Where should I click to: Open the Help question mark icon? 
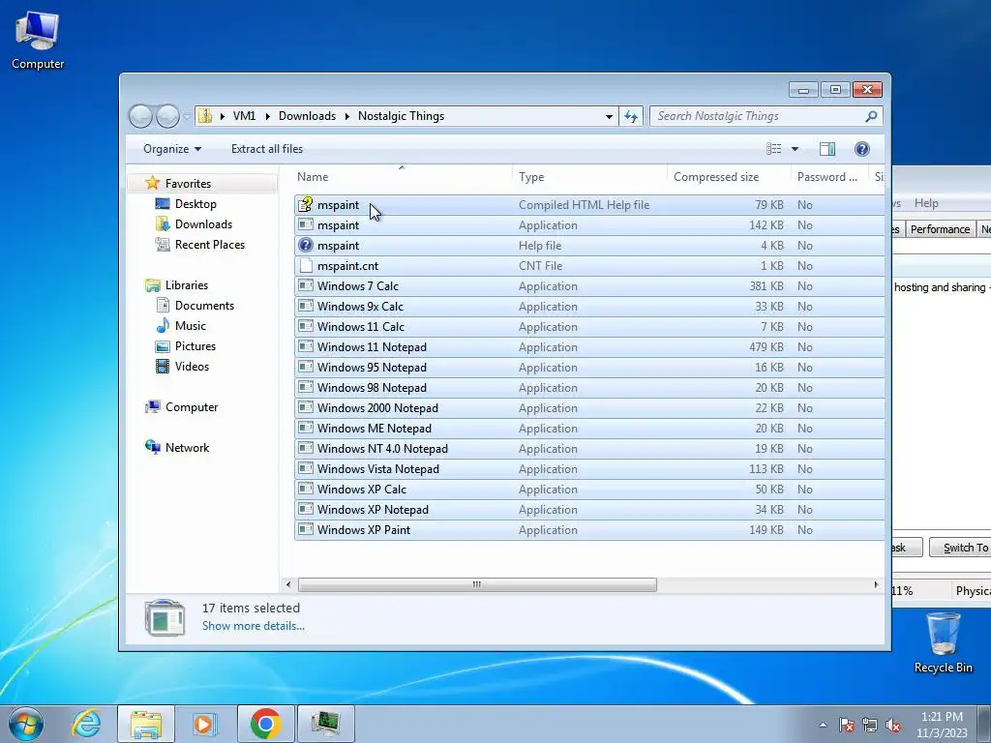coord(861,148)
